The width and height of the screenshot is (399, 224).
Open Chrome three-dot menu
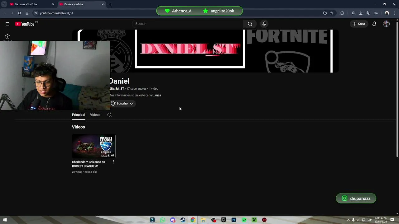tap(394, 13)
